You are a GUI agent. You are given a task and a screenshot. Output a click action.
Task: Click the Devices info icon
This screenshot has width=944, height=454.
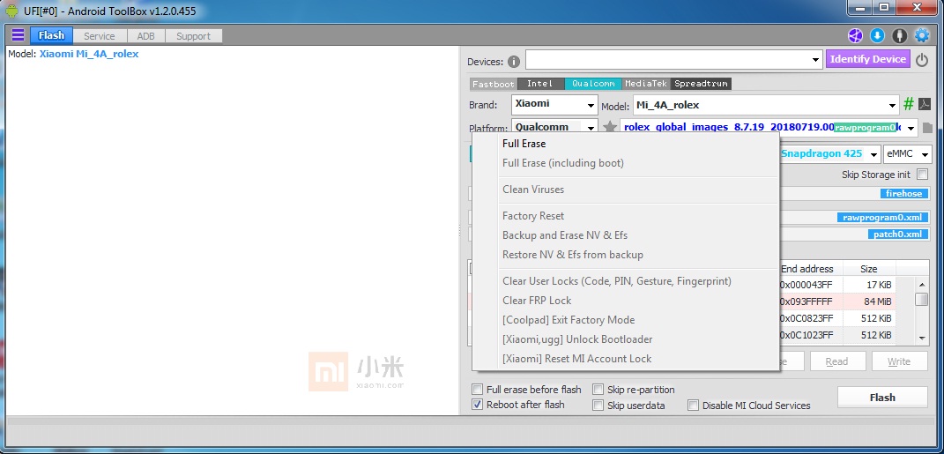pyautogui.click(x=514, y=62)
